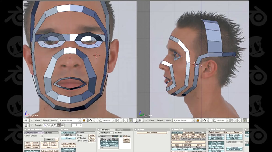Switch to Object context icon in Panels
This screenshot has height=152, width=272.
[x=55, y=125]
